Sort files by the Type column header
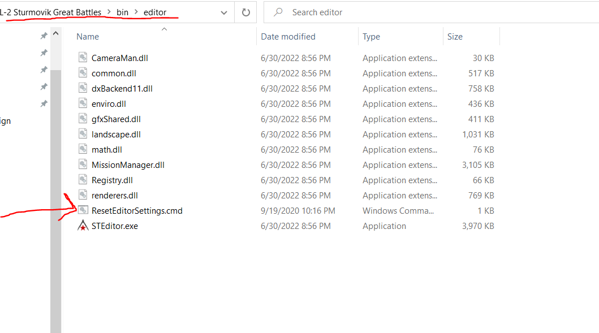This screenshot has height=333, width=599. [x=371, y=37]
